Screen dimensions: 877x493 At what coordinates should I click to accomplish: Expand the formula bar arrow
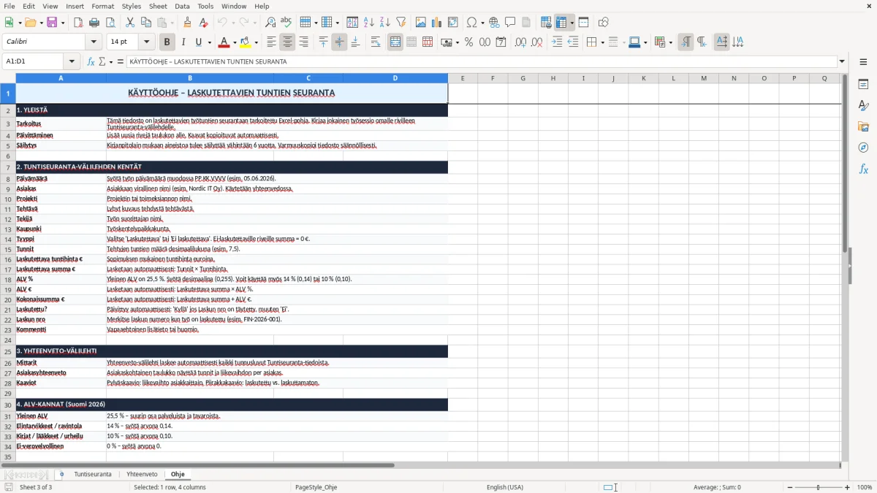point(842,61)
